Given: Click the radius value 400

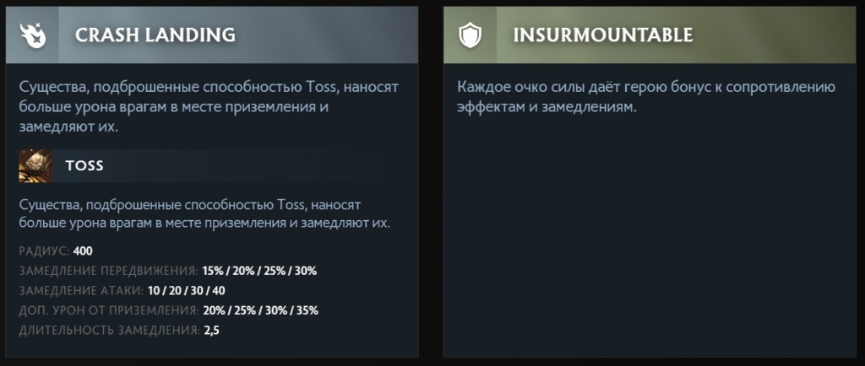Looking at the screenshot, I should click(x=83, y=251).
